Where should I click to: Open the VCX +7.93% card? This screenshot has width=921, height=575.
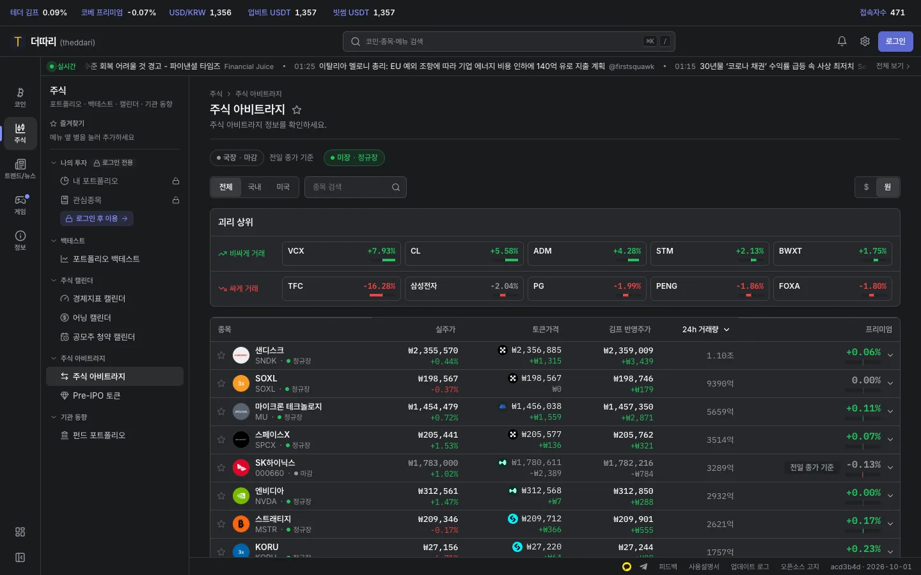[x=342, y=254]
